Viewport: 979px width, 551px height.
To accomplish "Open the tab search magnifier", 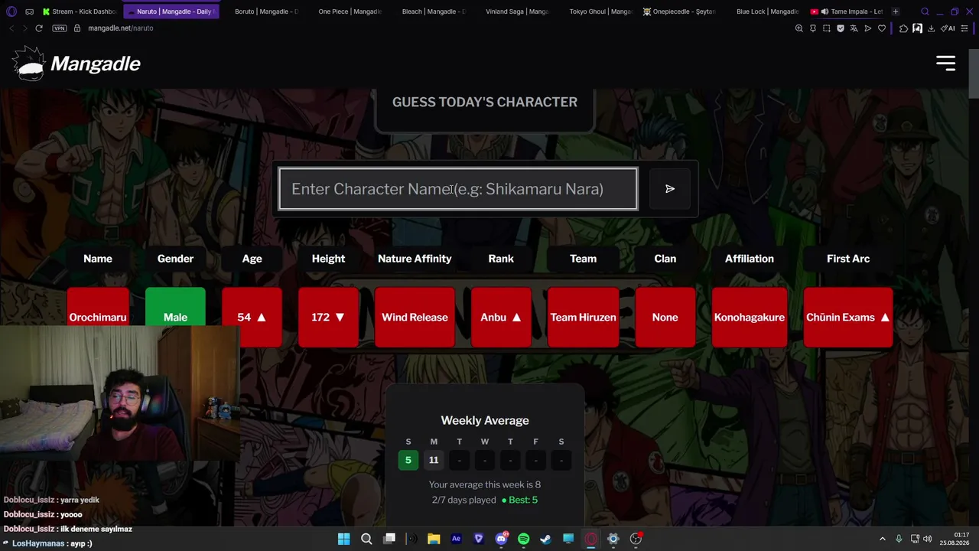I will pyautogui.click(x=925, y=11).
